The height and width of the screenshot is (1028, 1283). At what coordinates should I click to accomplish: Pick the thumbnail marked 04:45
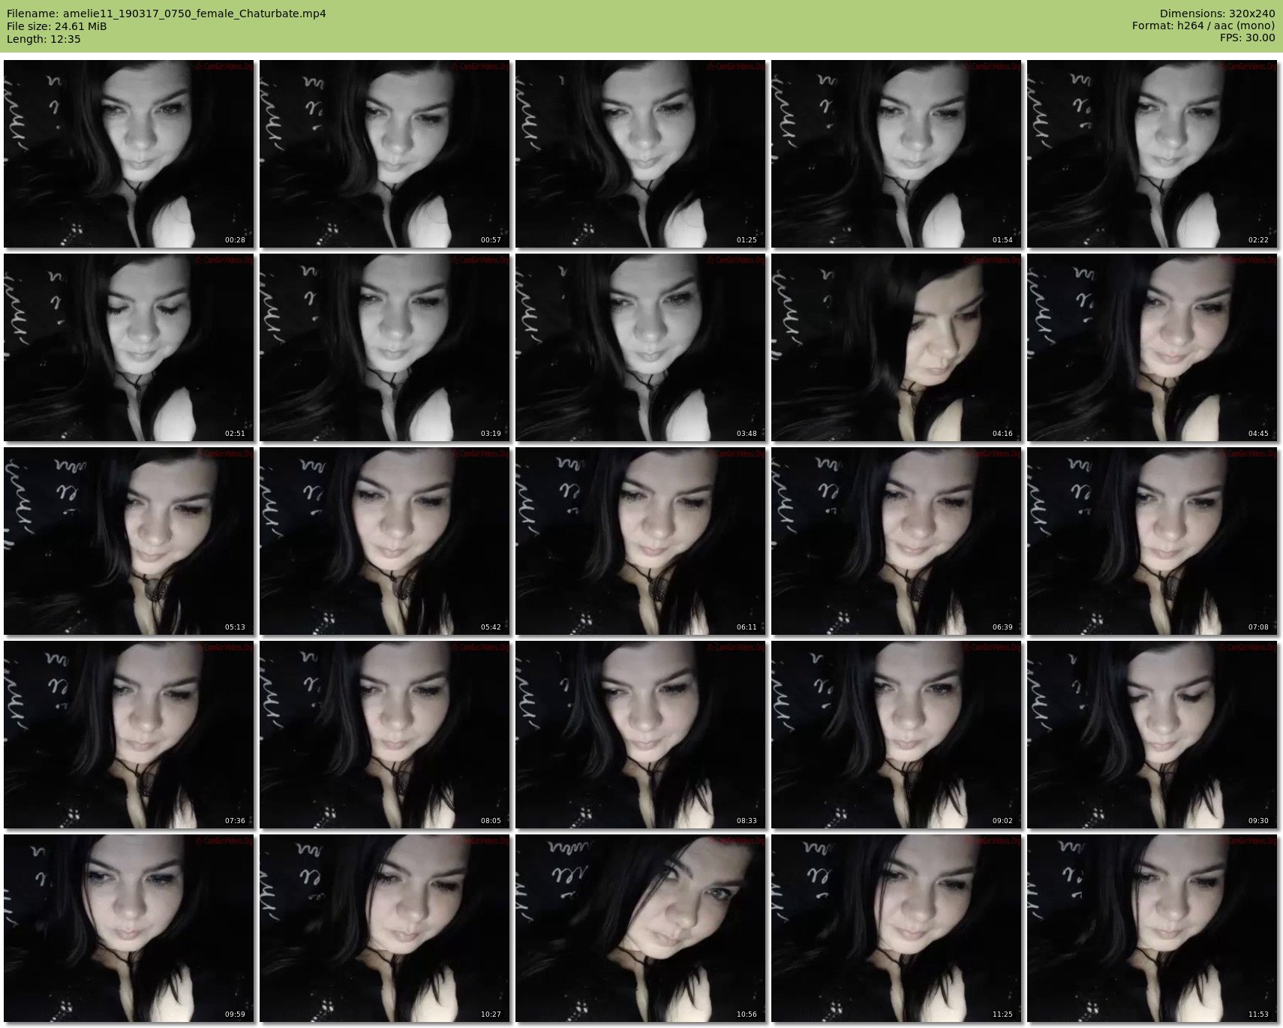[1152, 347]
